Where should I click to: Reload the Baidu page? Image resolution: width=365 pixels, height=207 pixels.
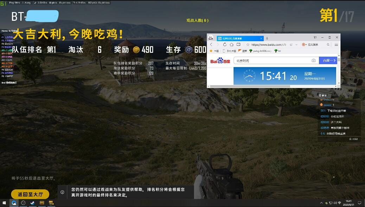point(225,45)
